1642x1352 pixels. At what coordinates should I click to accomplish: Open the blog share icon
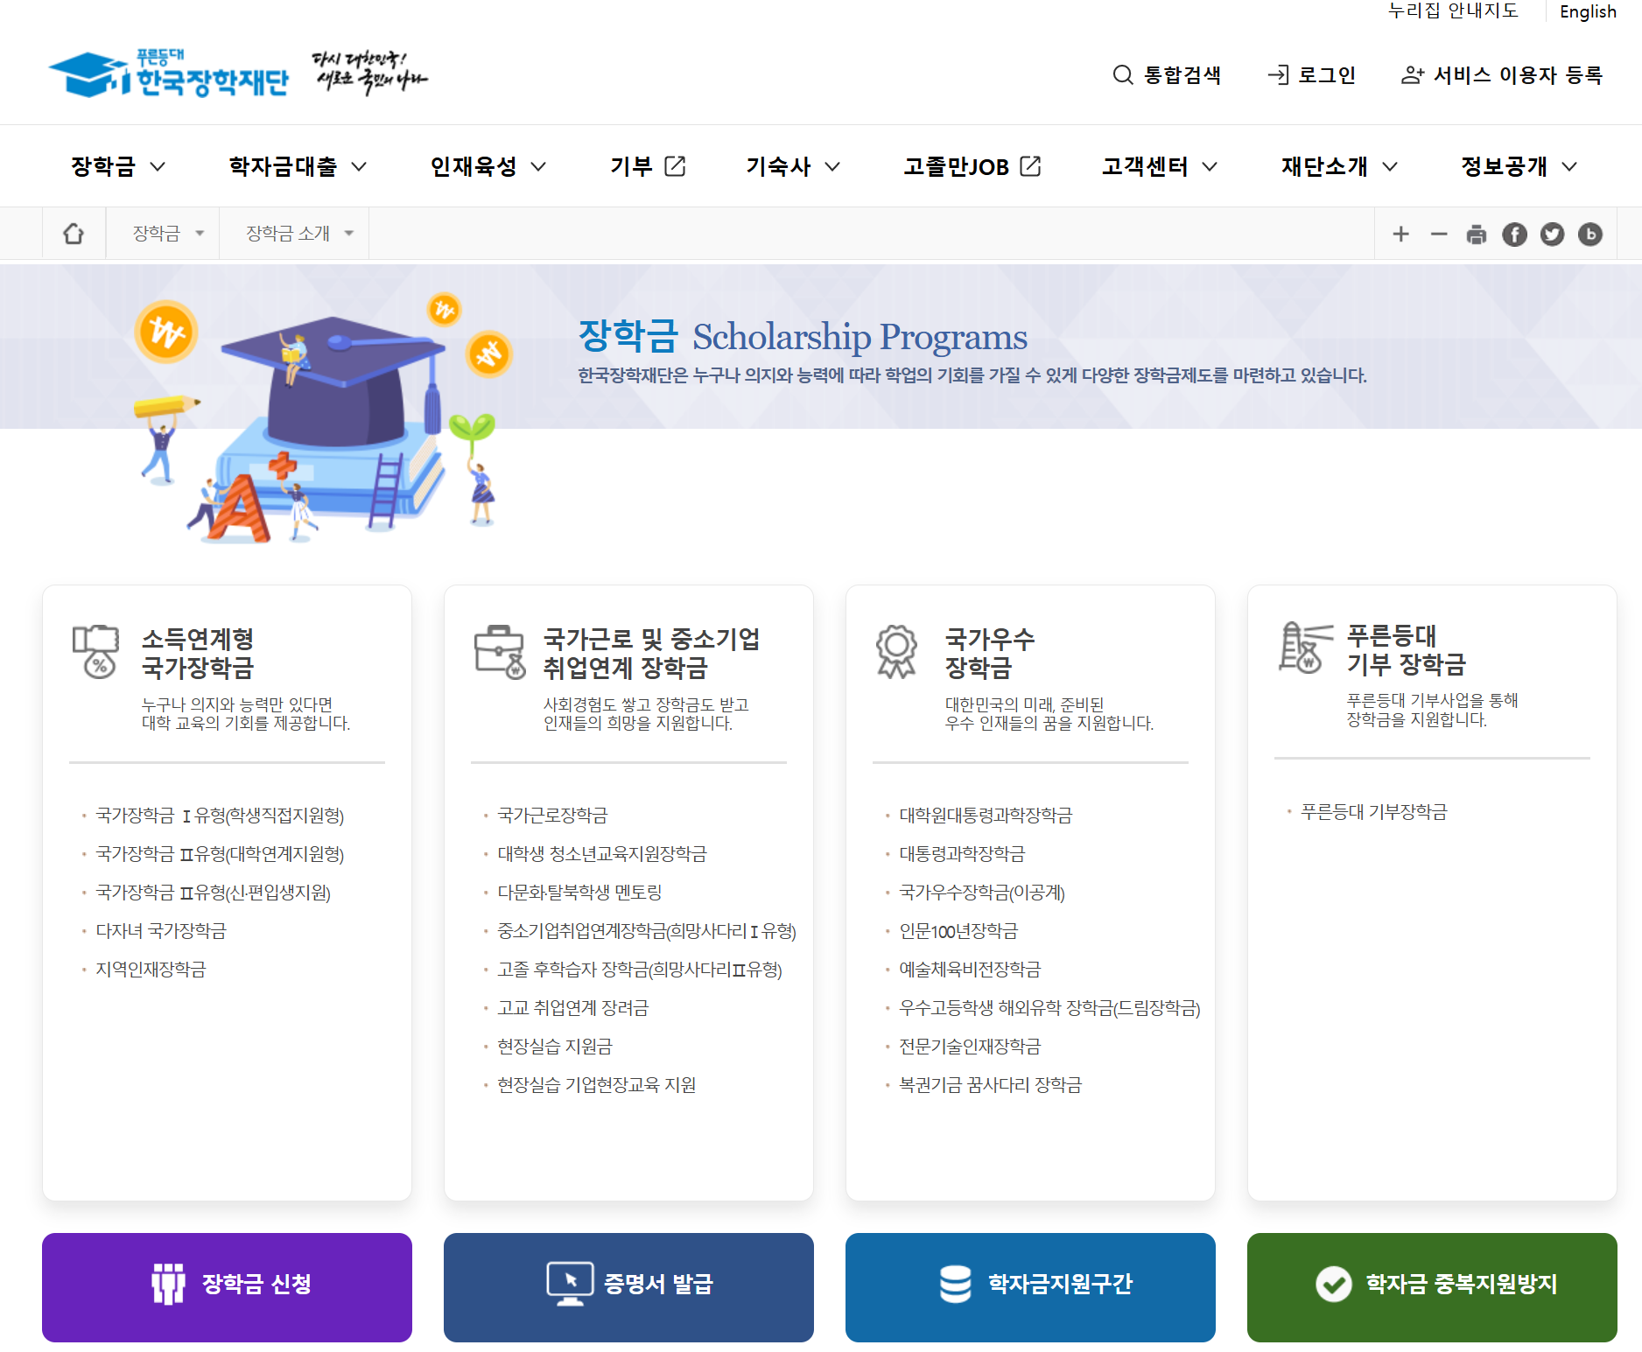click(x=1590, y=234)
